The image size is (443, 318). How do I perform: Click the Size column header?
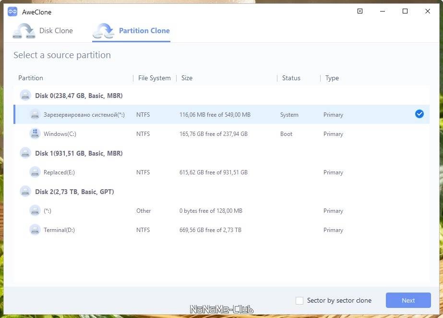click(x=187, y=78)
